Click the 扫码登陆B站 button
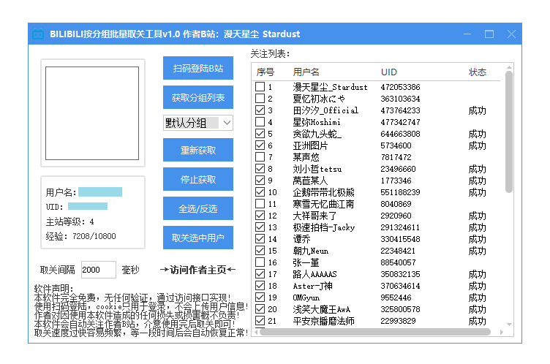This screenshot has height=364, width=550. 197,68
